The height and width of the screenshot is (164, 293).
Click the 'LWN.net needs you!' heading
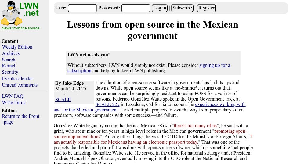pyautogui.click(x=89, y=55)
